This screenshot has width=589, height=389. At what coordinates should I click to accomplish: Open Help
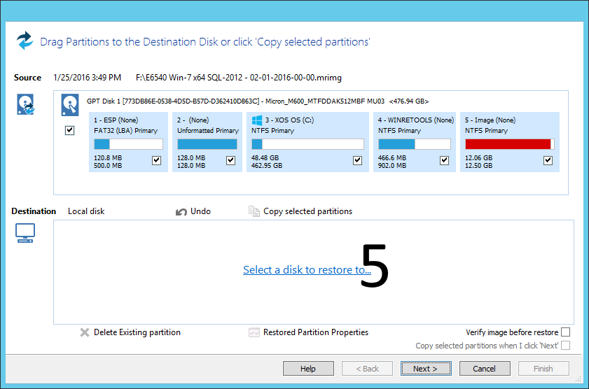(x=308, y=369)
